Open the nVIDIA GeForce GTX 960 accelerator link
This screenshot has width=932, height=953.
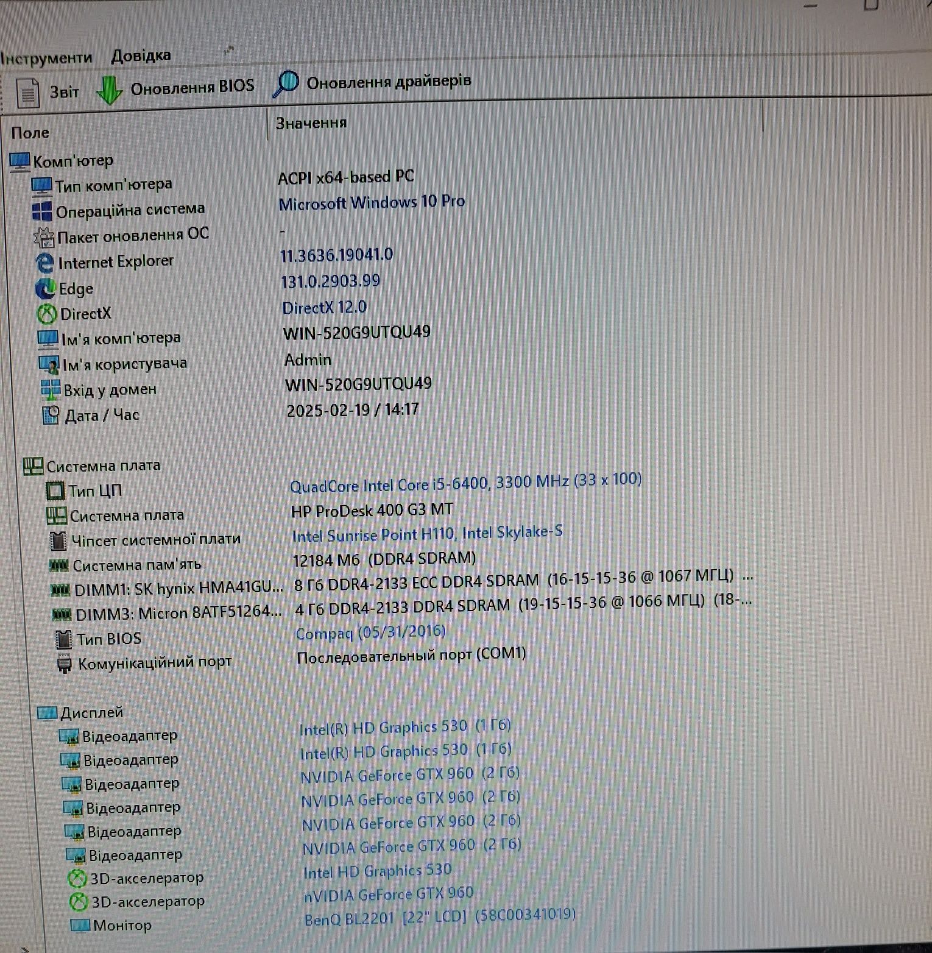point(388,895)
